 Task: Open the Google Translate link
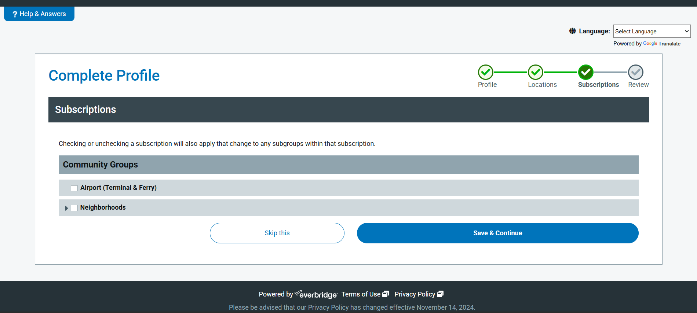669,44
